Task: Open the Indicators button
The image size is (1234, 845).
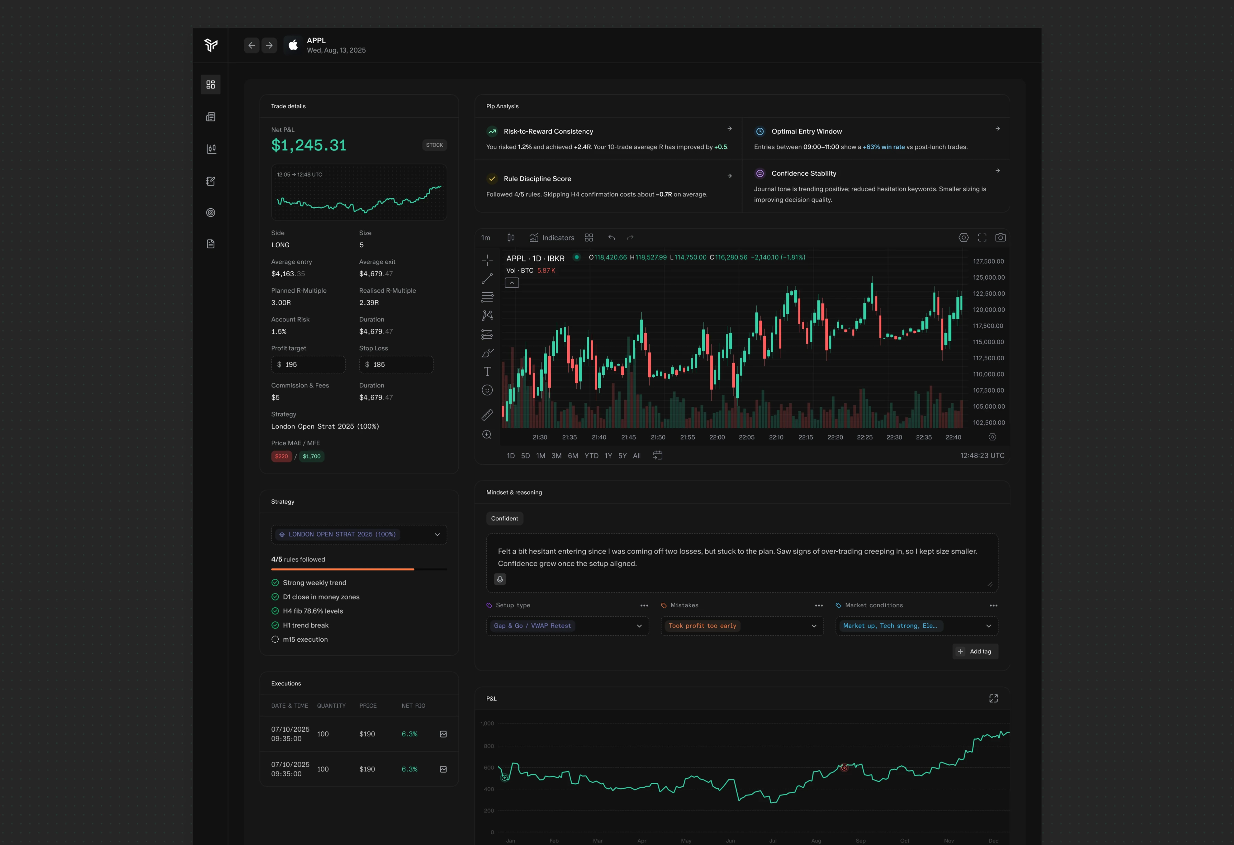Action: [x=552, y=238]
